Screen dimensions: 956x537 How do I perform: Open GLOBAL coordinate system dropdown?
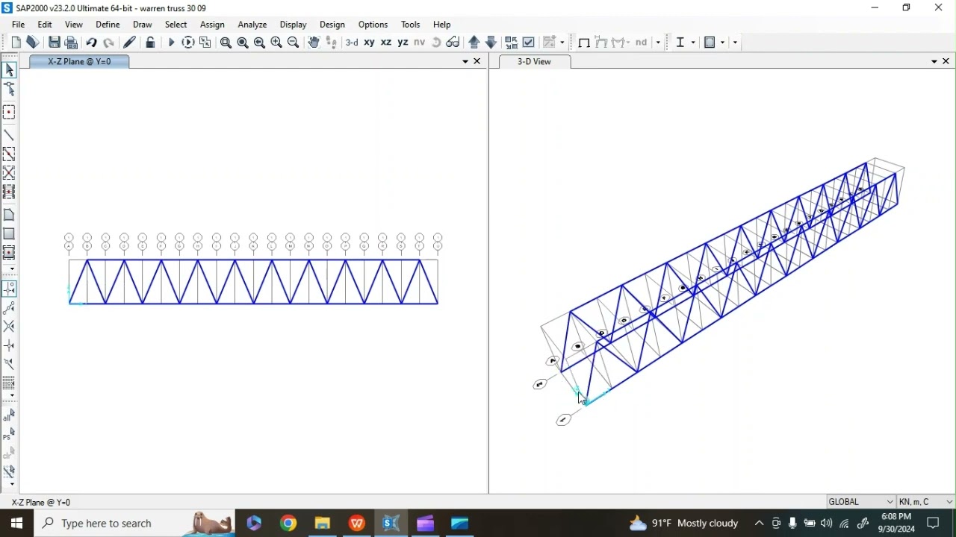coord(860,502)
